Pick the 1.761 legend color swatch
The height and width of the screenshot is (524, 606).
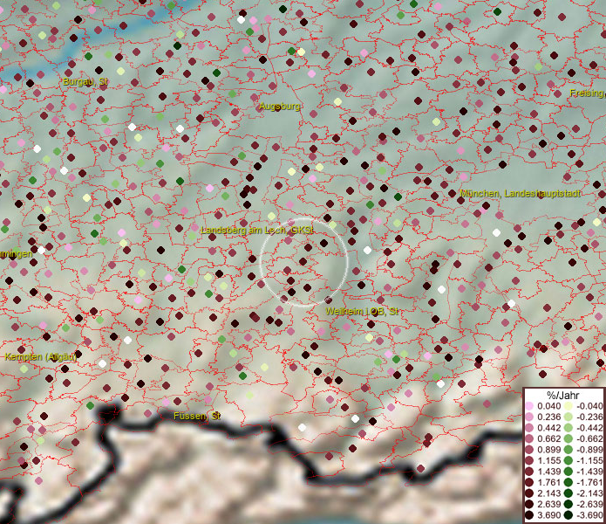[529, 483]
